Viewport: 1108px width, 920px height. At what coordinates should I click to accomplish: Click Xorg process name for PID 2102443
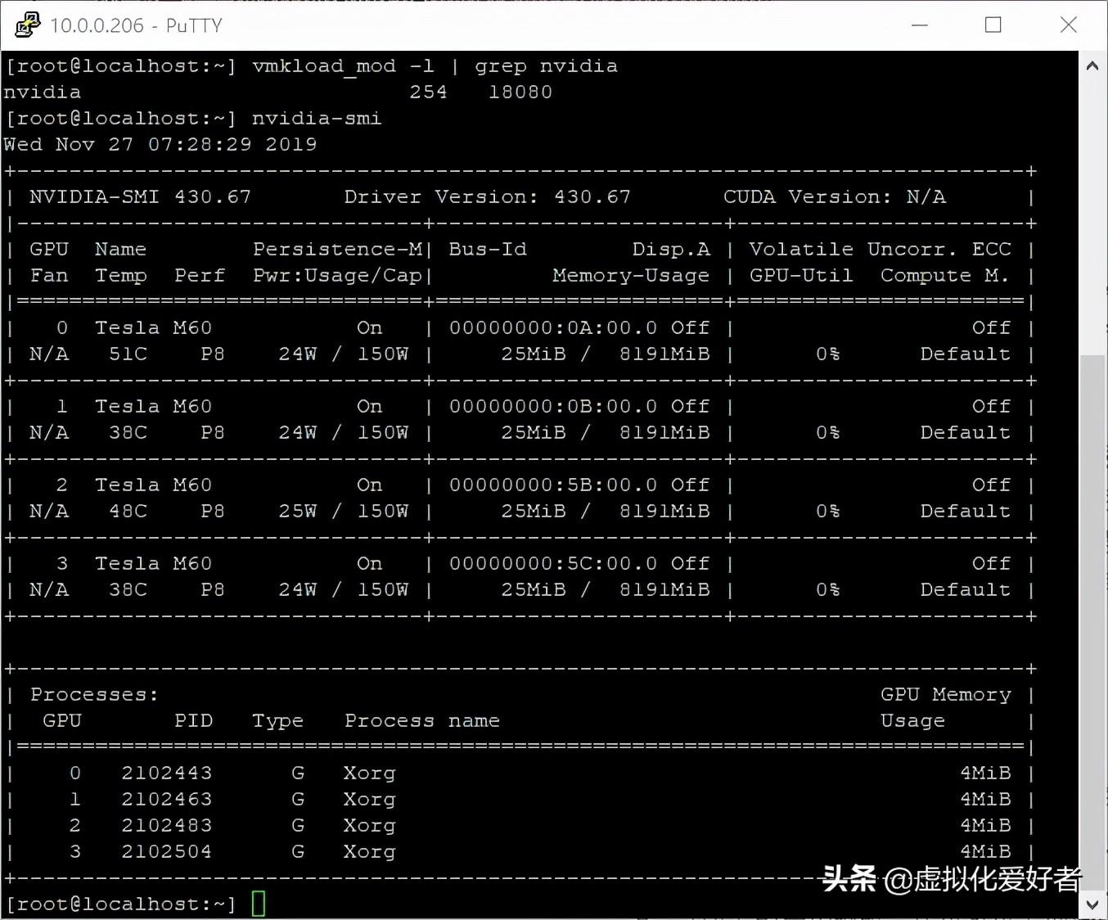point(369,773)
